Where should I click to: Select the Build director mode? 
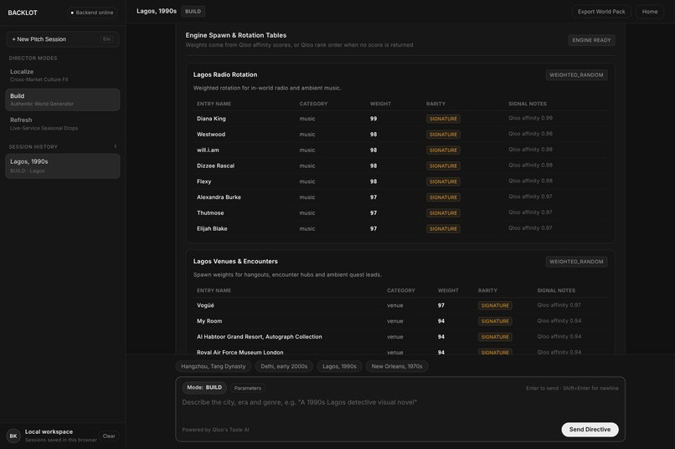coord(63,99)
